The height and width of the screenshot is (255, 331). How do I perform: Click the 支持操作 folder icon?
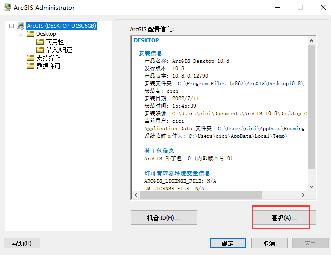click(x=31, y=58)
